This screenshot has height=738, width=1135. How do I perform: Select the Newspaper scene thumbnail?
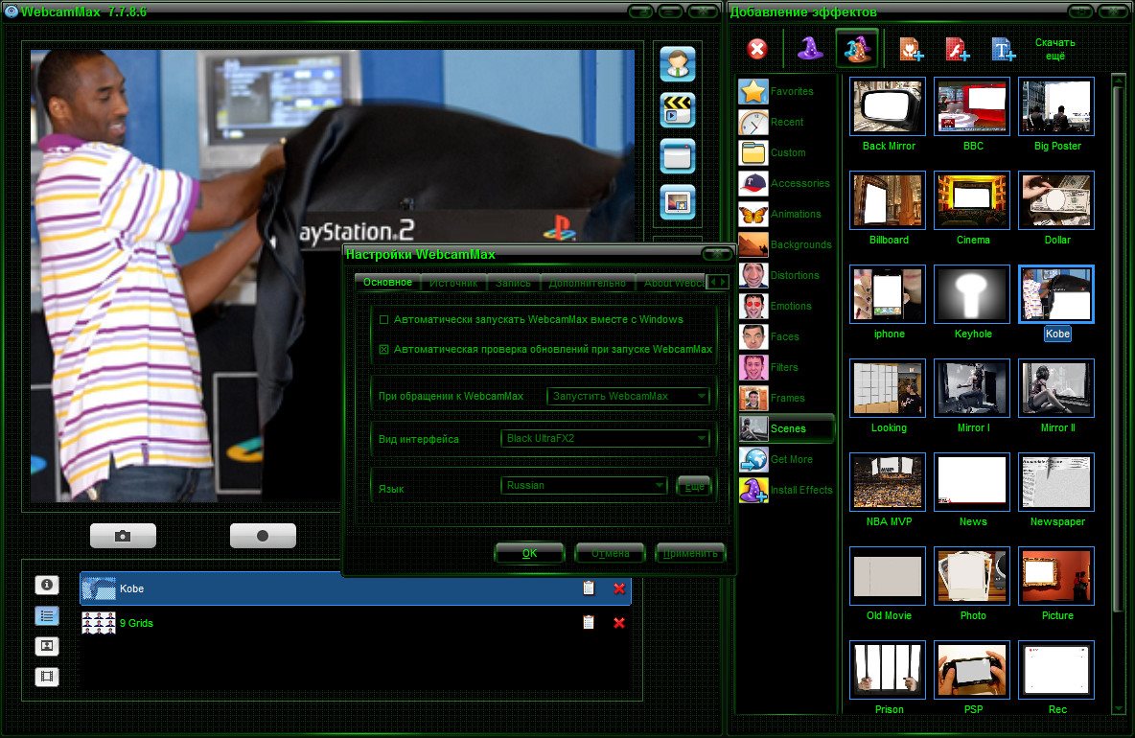[1056, 482]
